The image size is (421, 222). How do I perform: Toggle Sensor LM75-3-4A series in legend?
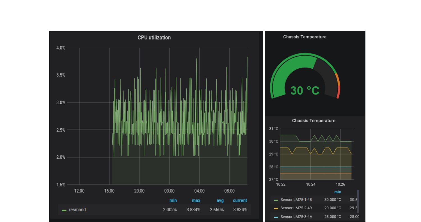pos(296,216)
